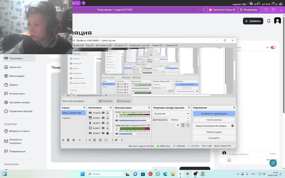Screen dimensions: 285x178
Task: Open Windows Start menu
Action: [82, 174]
